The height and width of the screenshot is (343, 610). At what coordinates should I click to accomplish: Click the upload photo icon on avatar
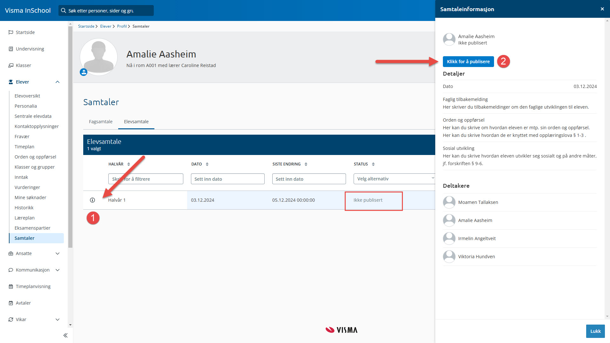(x=84, y=72)
